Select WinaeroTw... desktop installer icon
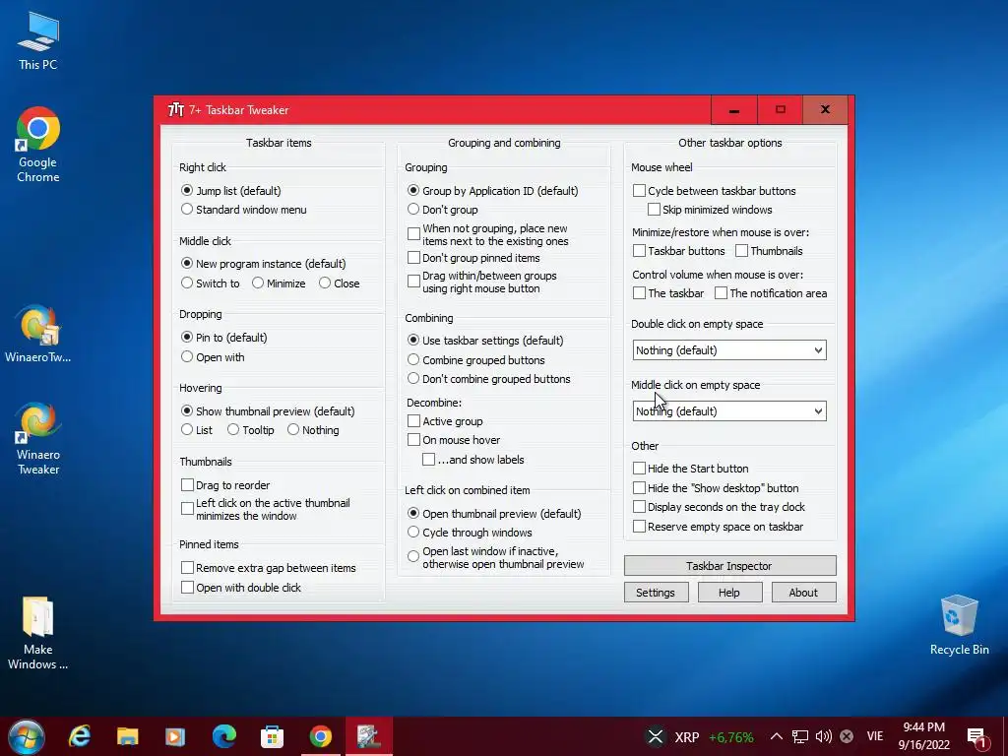The width and height of the screenshot is (1008, 756). pos(38,334)
